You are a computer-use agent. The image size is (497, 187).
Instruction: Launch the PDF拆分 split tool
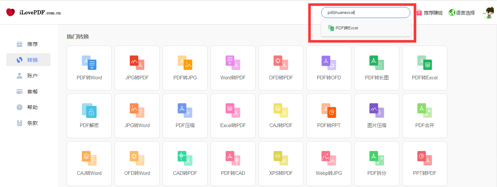coord(376,163)
